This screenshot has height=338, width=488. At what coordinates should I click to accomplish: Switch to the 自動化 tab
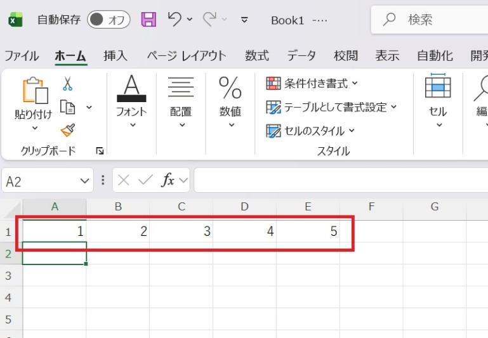[435, 56]
